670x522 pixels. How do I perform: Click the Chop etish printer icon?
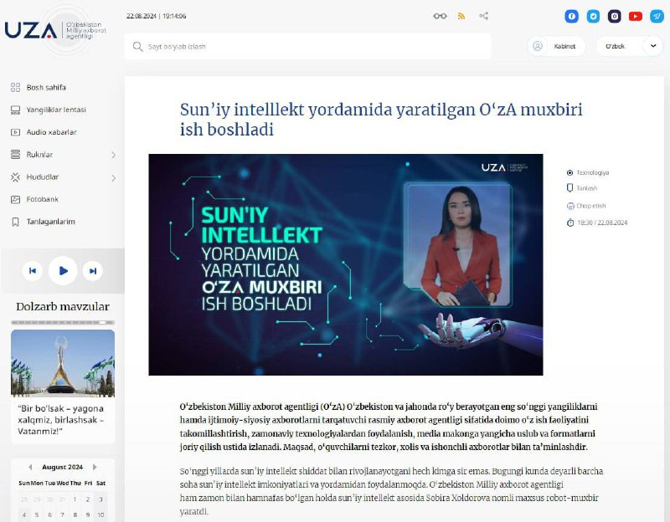tap(570, 206)
